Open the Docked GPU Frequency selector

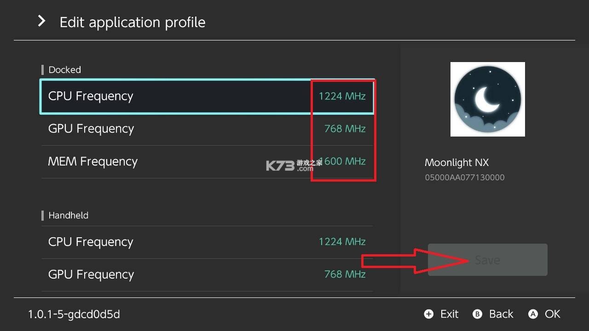tap(184, 129)
